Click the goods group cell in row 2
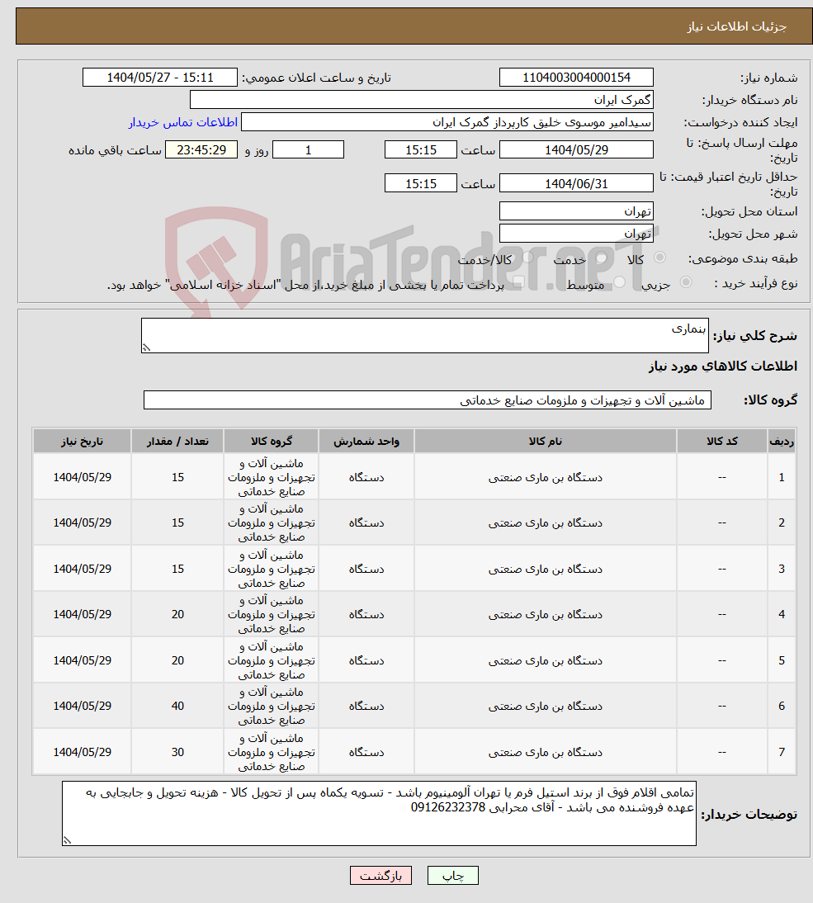The width and height of the screenshot is (813, 903). (272, 523)
